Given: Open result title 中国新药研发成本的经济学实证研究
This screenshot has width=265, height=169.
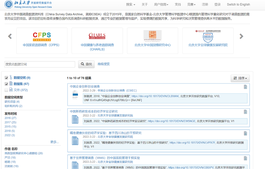Looking at the screenshot, I should (93, 111).
